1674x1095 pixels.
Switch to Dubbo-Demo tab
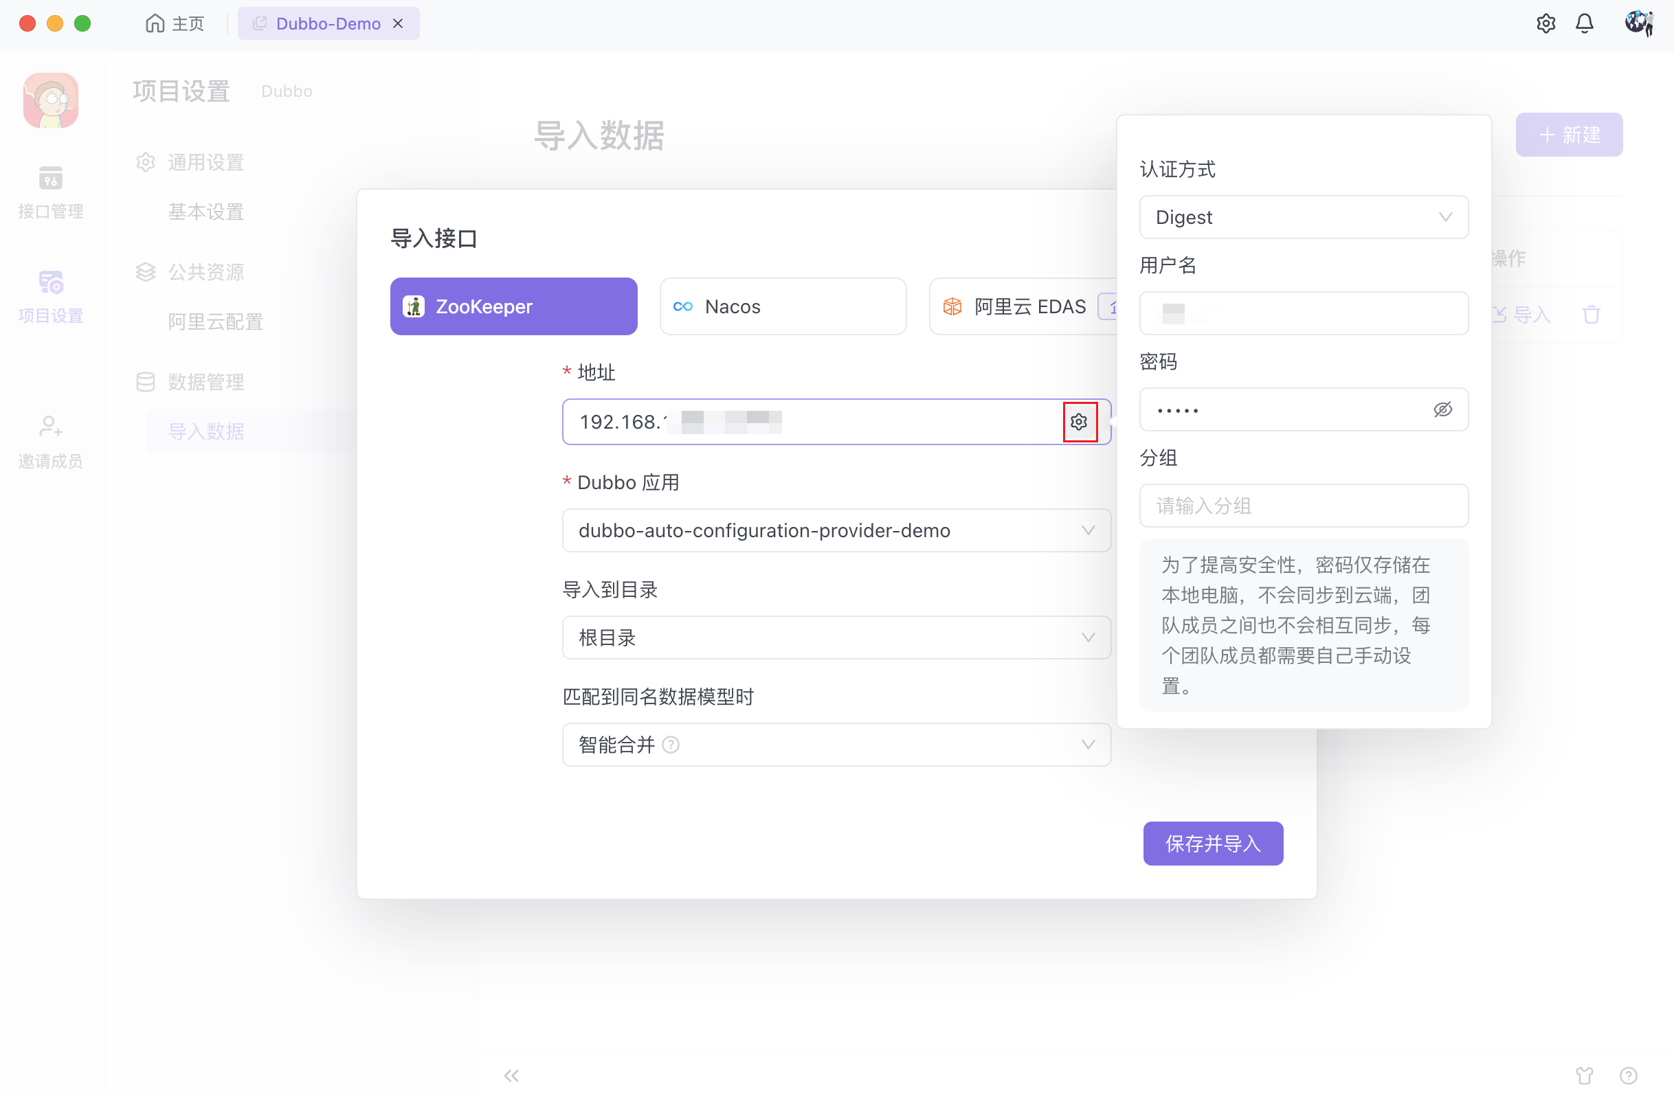pyautogui.click(x=327, y=24)
